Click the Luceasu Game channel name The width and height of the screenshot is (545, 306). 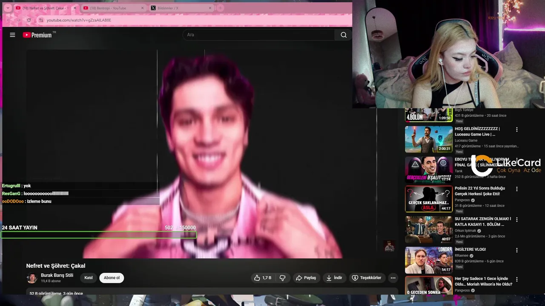tap(466, 141)
